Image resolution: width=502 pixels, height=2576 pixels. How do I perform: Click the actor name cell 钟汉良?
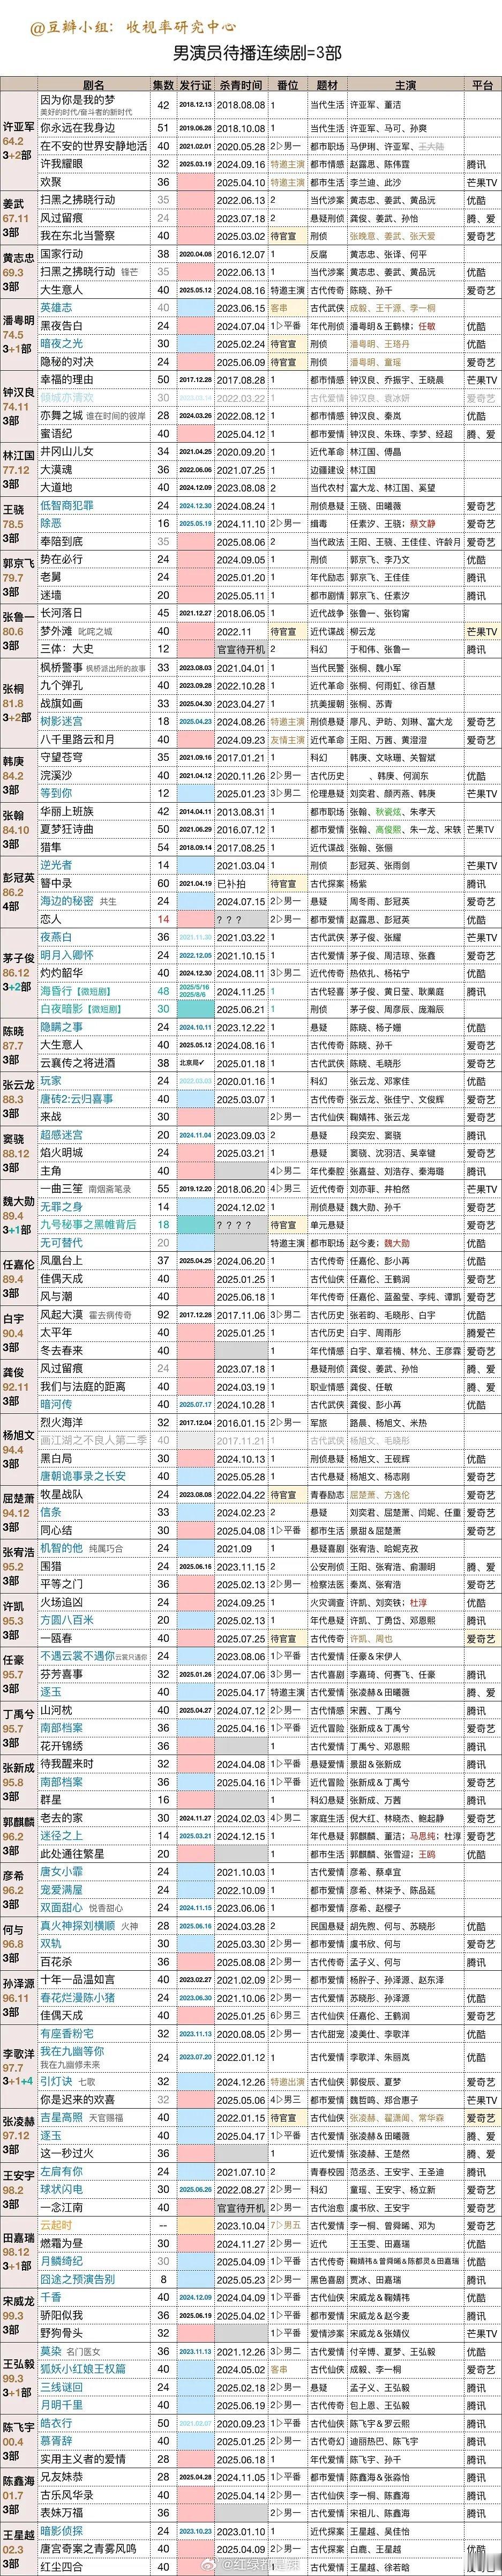tap(18, 393)
